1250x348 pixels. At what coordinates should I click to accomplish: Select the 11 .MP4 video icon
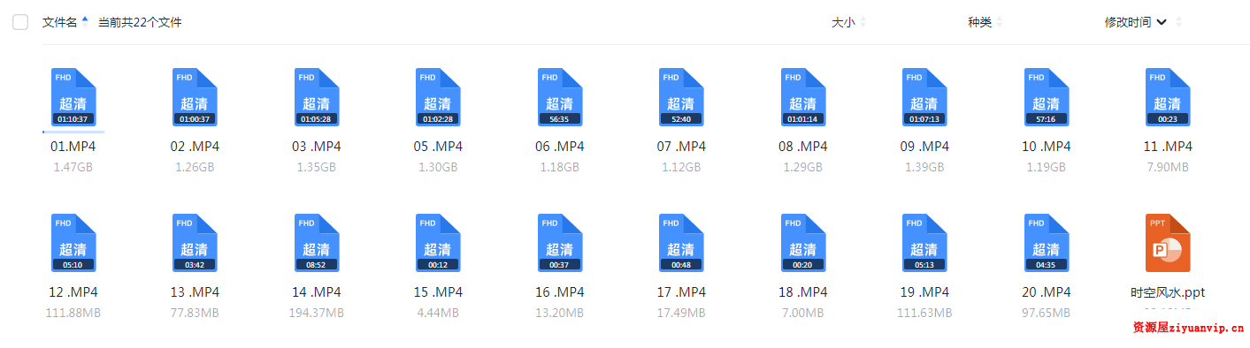1168,97
